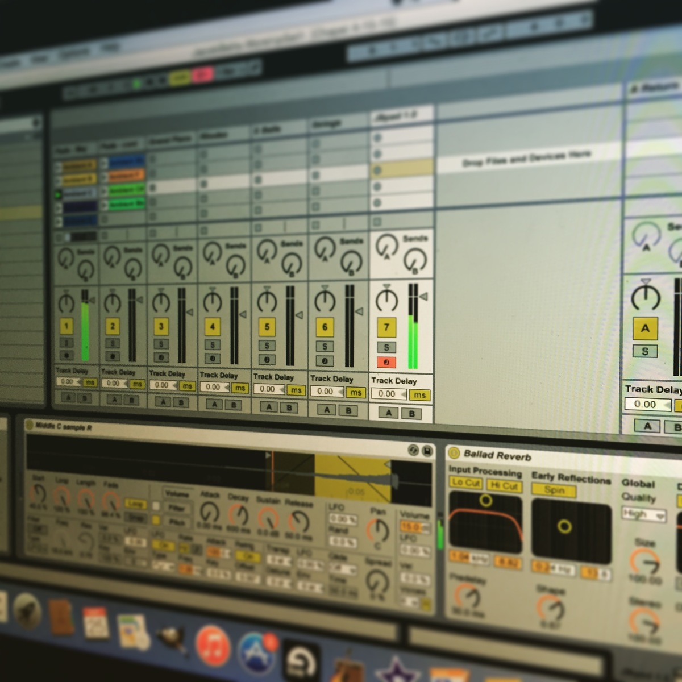Open iTunes from the Dock
This screenshot has width=682, height=682.
click(213, 646)
